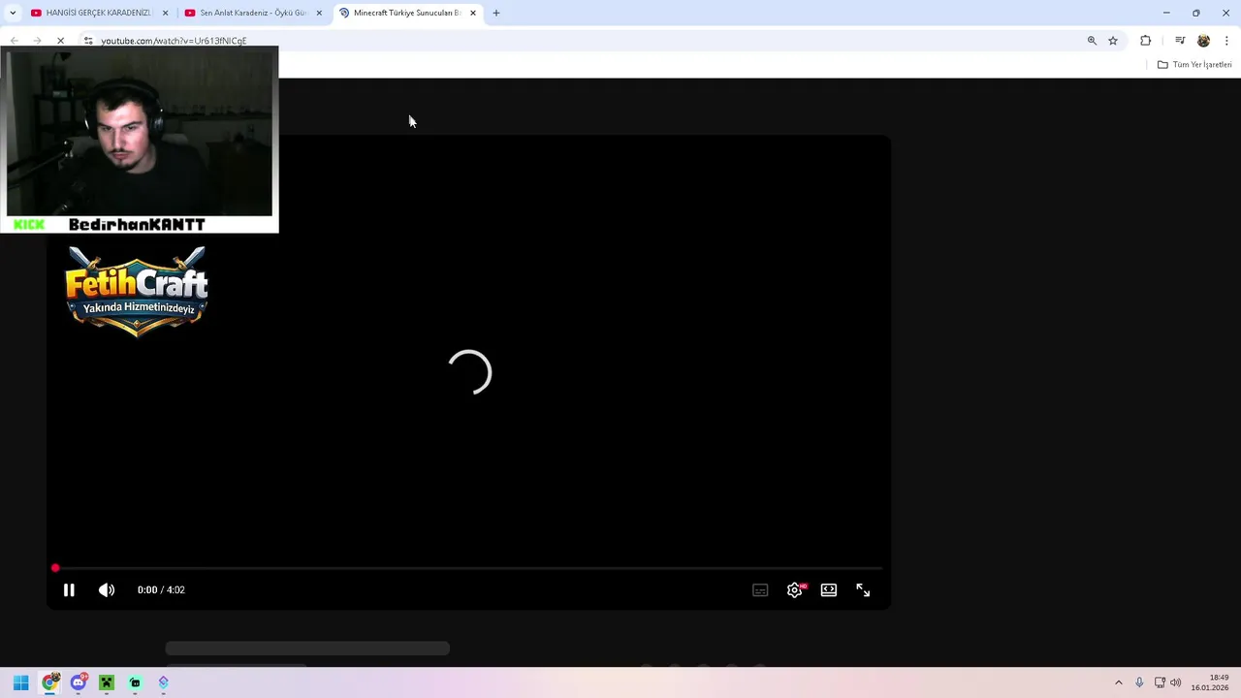This screenshot has width=1241, height=698.
Task: Click the 0:00 / 4:02 time display
Action: [161, 589]
